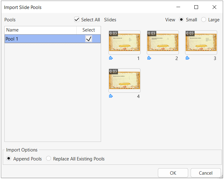Viewport: 224px width, 179px height.
Task: Uncheck the Pool 1 select checkbox
Action: coord(89,39)
